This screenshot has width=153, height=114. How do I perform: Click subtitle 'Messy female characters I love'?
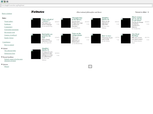(x=47, y=40)
